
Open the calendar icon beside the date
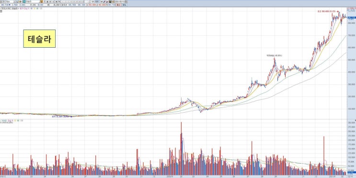(x=126, y=1)
